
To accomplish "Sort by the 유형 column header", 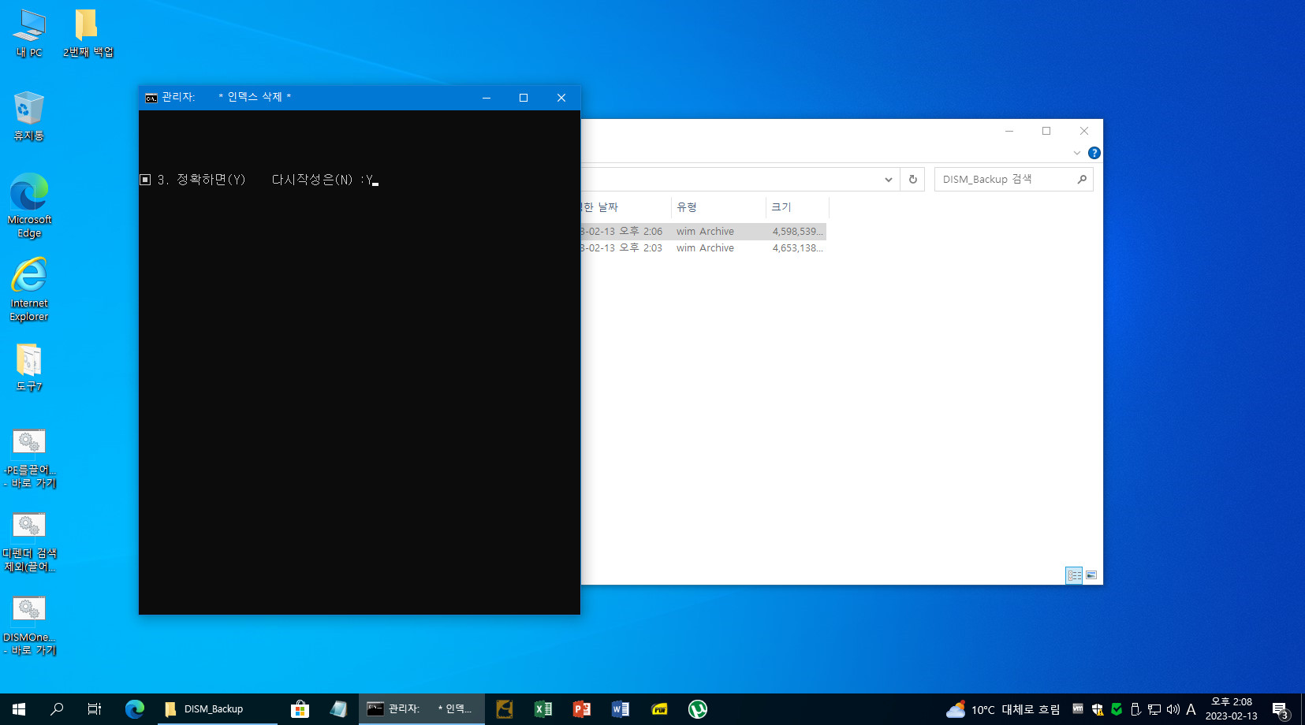I will [x=718, y=207].
